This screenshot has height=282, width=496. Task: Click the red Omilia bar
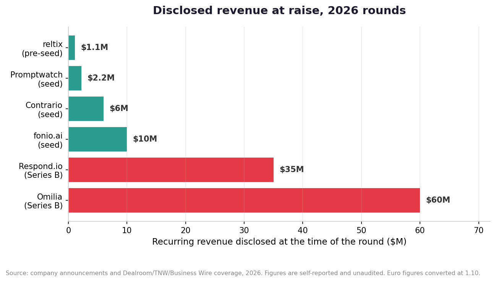[x=244, y=200]
